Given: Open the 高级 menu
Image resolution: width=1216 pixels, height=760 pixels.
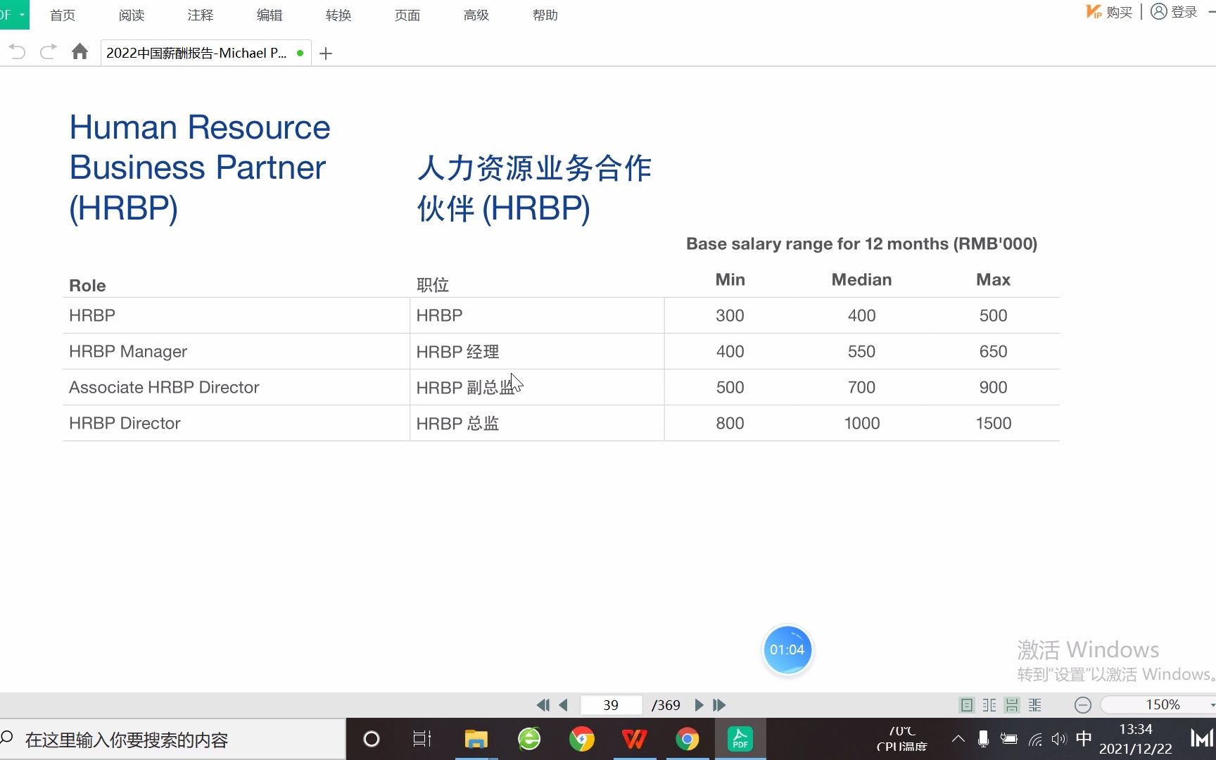Looking at the screenshot, I should [x=476, y=15].
